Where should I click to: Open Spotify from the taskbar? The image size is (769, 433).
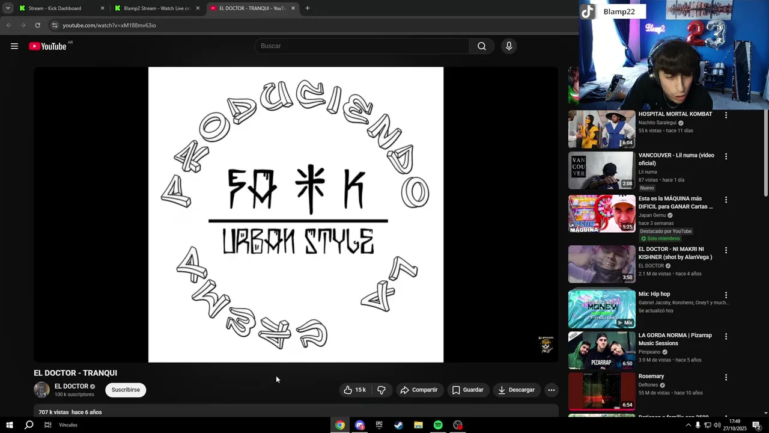click(x=438, y=425)
